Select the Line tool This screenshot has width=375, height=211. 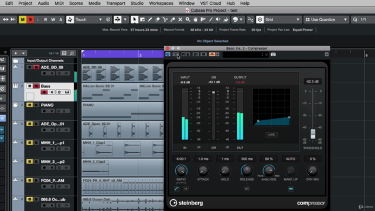click(211, 19)
